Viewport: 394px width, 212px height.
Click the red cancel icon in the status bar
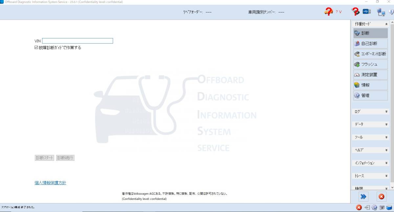[359, 207]
